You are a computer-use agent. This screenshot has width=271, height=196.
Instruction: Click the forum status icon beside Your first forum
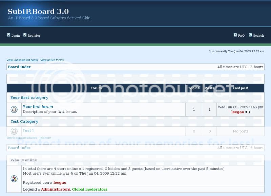coord(14,109)
